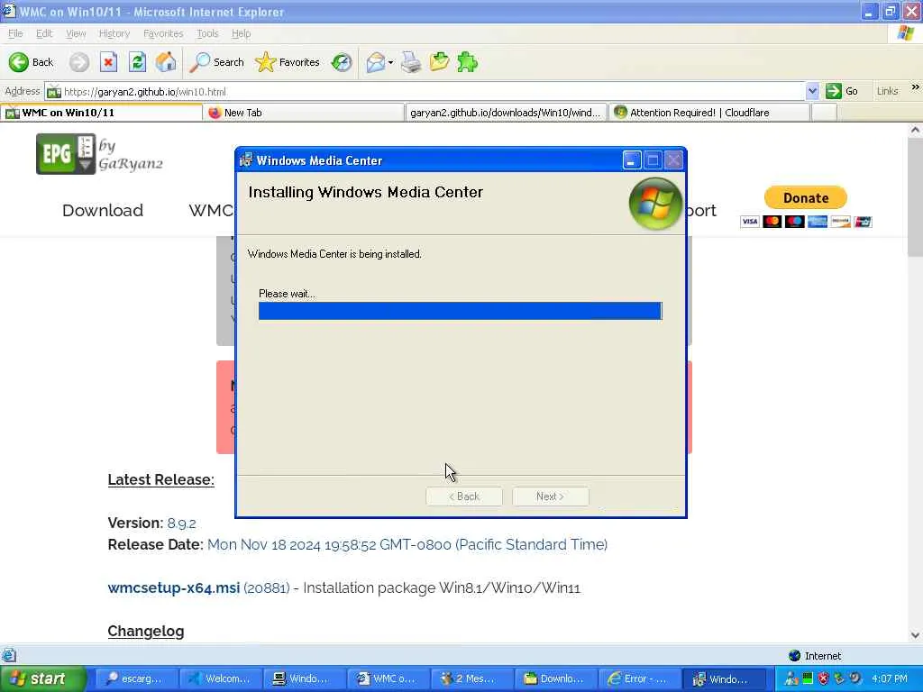The width and height of the screenshot is (923, 692).
Task: Click the system tray clock 4:07 PM
Action: (890, 678)
